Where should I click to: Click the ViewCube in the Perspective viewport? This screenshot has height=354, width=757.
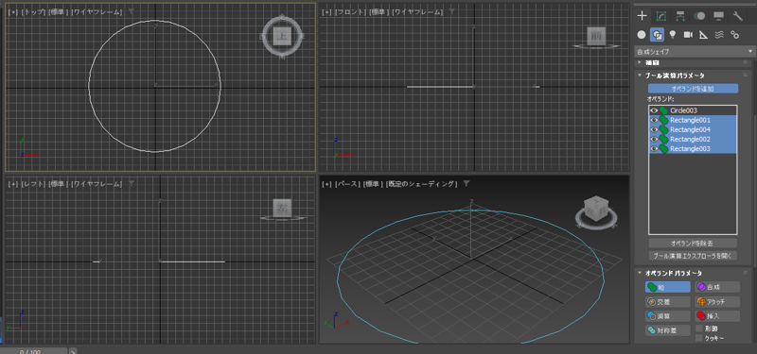tap(597, 209)
